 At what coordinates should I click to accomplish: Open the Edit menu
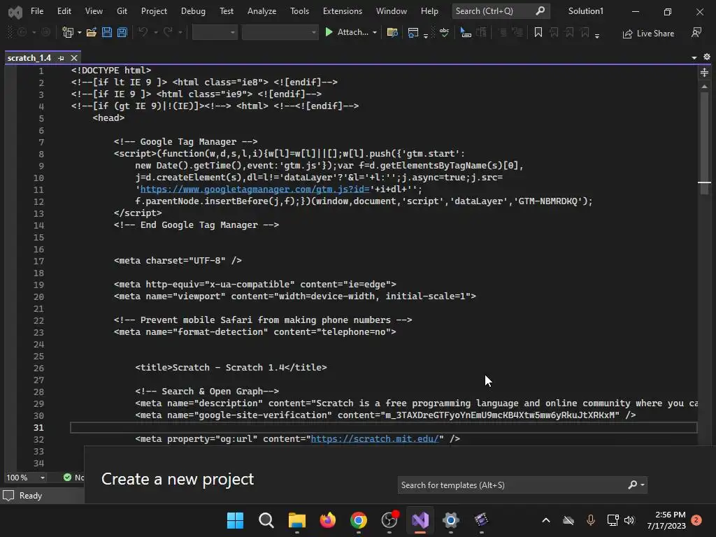(64, 11)
